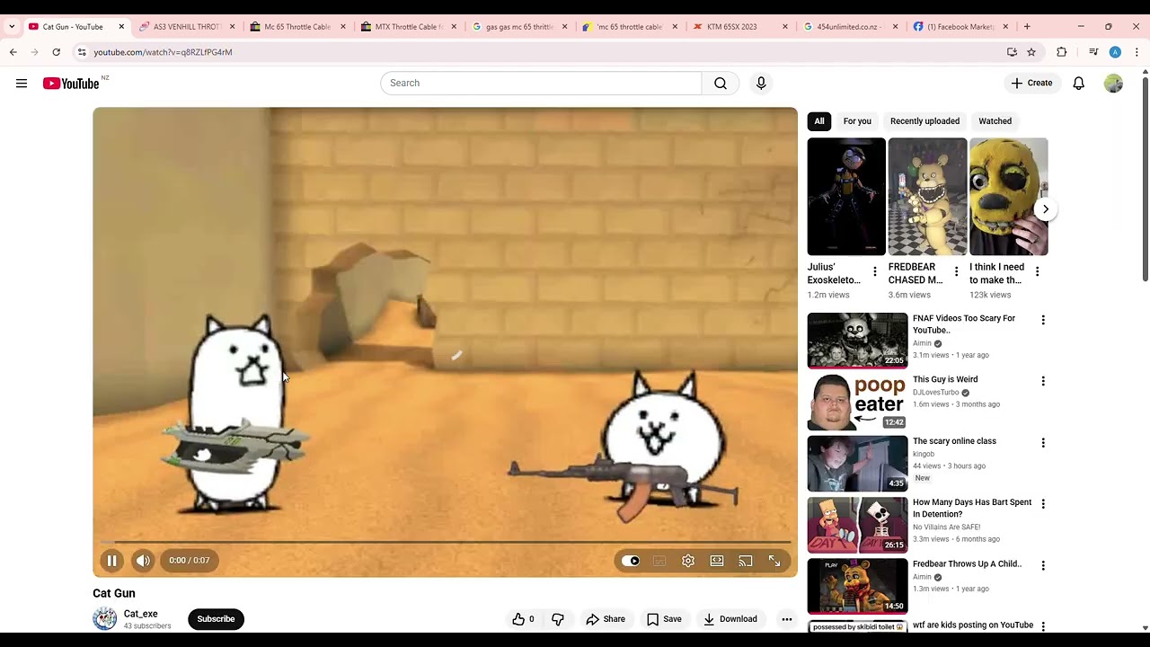The width and height of the screenshot is (1150, 647).
Task: Cast the video to a TV
Action: pos(746,561)
